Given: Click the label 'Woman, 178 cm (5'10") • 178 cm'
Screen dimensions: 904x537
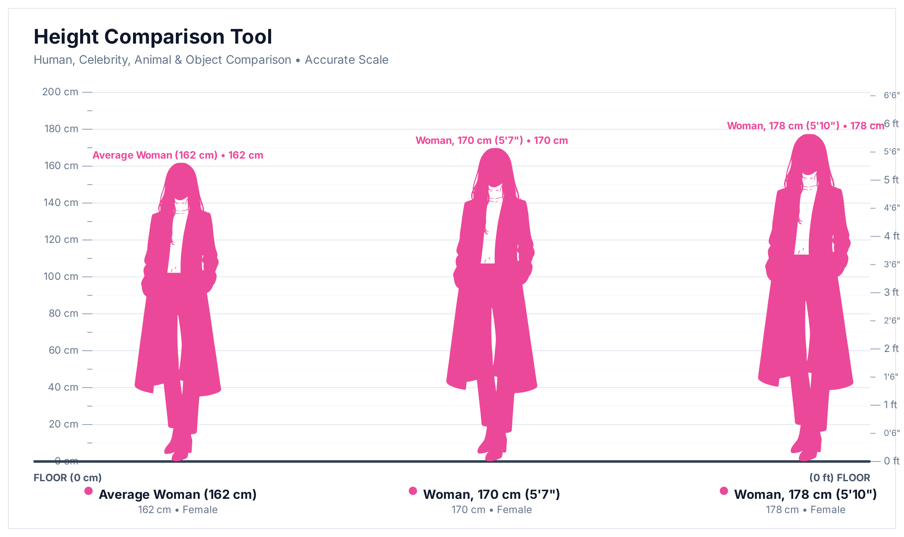Looking at the screenshot, I should 806,126.
